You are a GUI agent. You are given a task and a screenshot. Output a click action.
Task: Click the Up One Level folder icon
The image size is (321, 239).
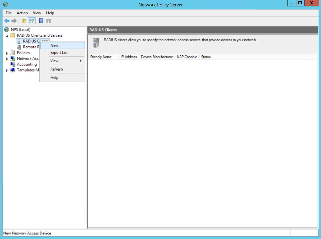24,21
